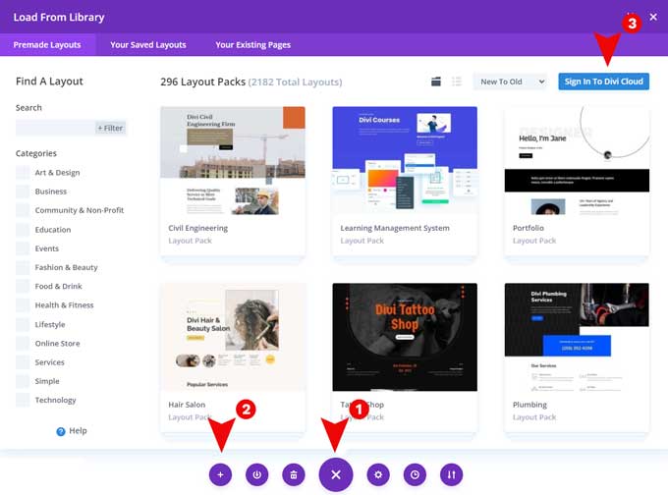
Task: Click the Hair Salon title text
Action: point(187,405)
